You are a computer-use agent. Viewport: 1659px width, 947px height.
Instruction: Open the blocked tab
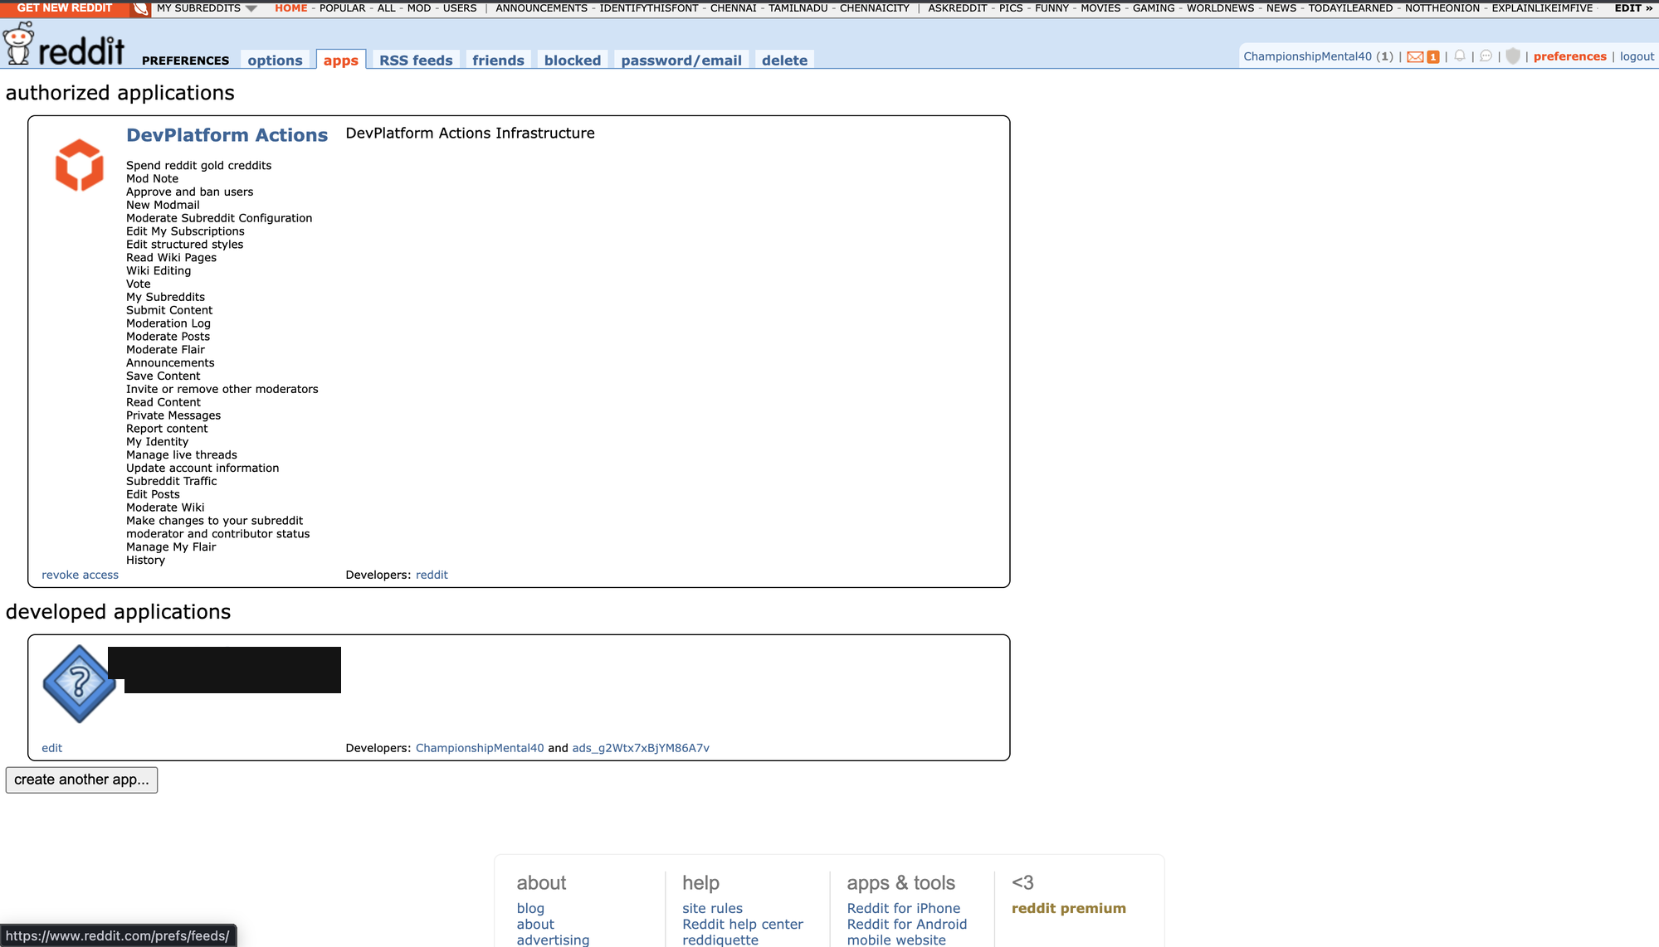point(573,60)
